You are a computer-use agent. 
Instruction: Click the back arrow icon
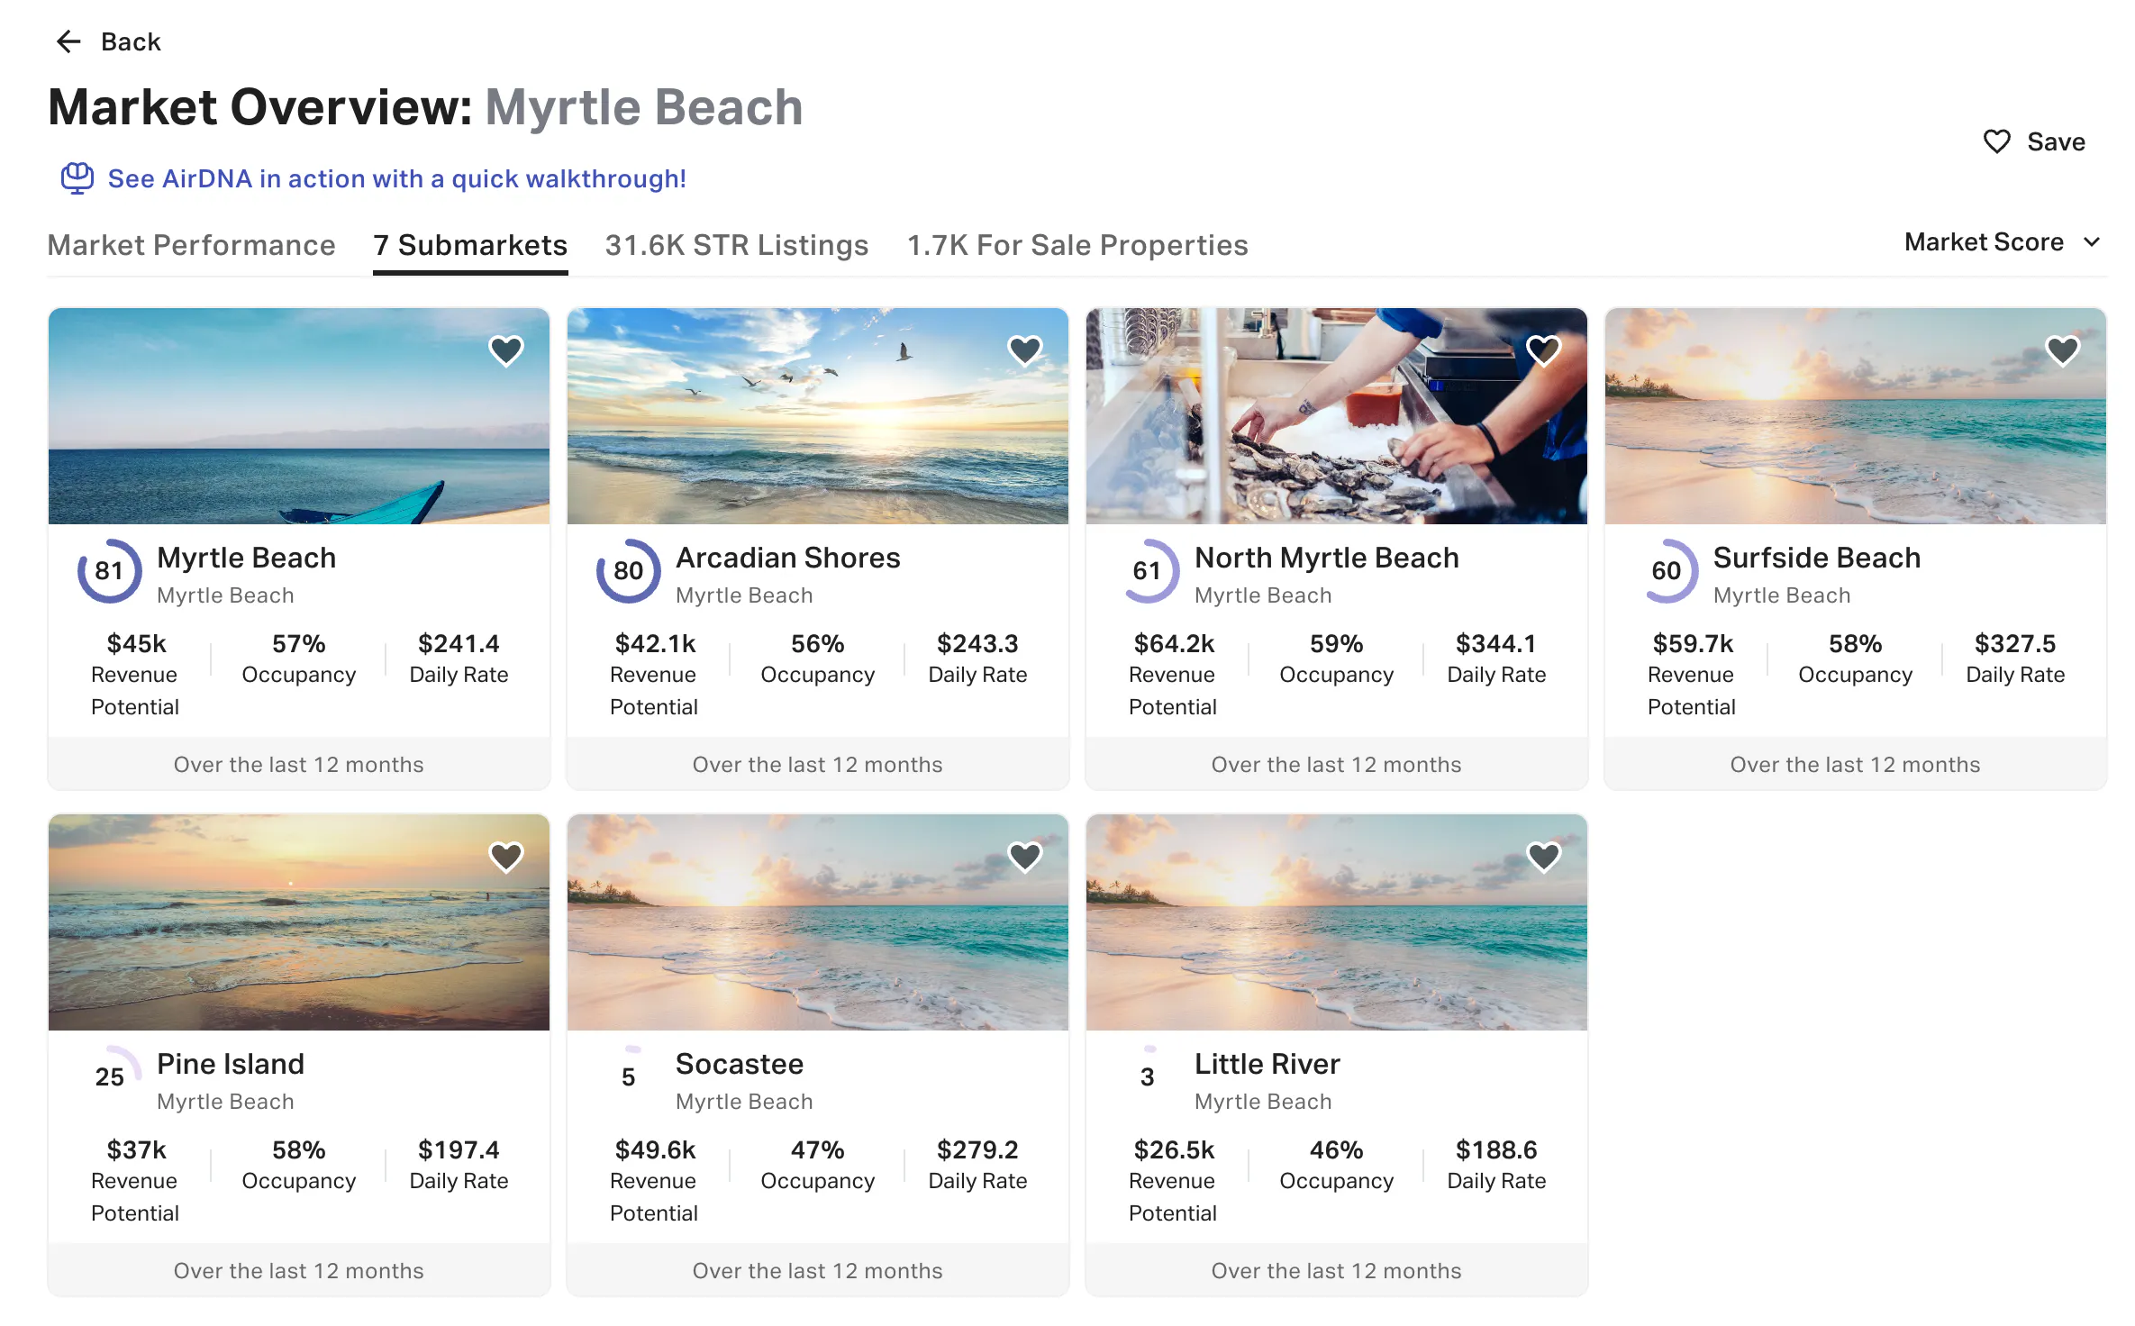click(68, 41)
